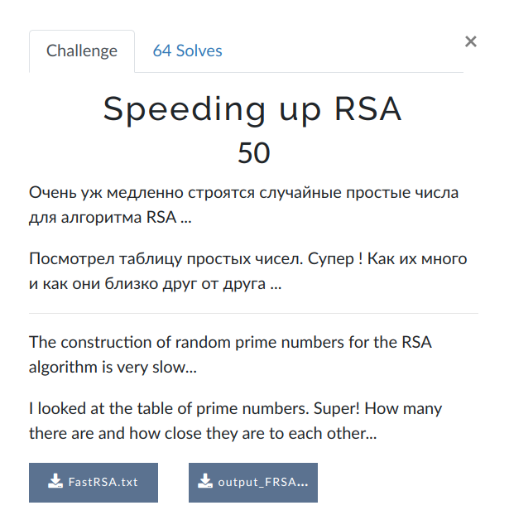
Task: Switch to the Challenge tab
Action: click(82, 51)
